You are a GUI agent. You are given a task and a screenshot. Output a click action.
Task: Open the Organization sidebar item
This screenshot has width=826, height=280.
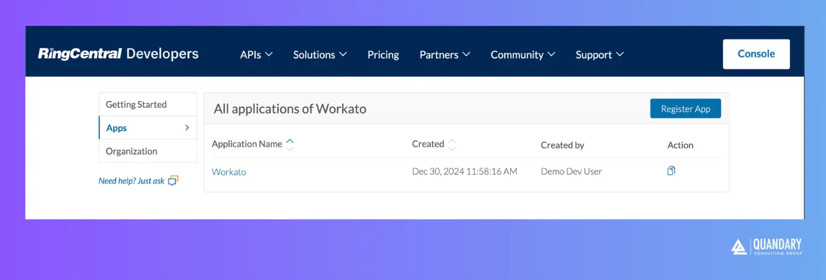(x=147, y=151)
